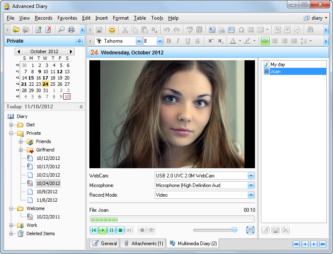The width and height of the screenshot is (333, 254).
Task: Toggle left text alignment
Action: 265,41
